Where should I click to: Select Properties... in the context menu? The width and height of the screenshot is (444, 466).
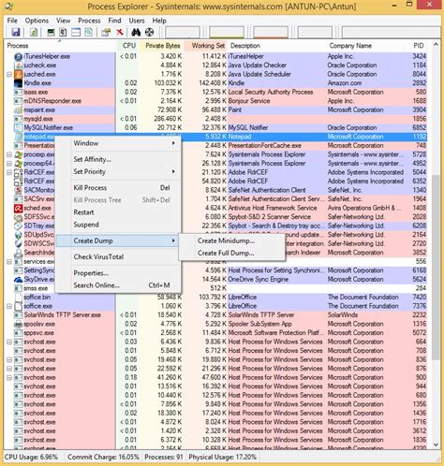(118, 273)
